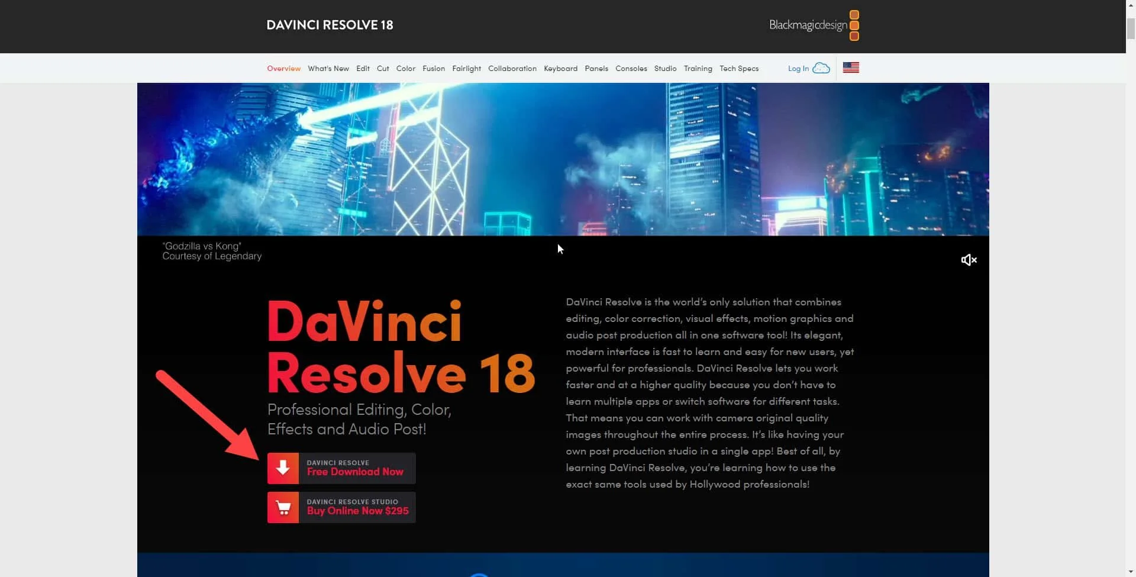Click the page vertical scrollbar thumb
The width and height of the screenshot is (1136, 577).
(x=1131, y=28)
